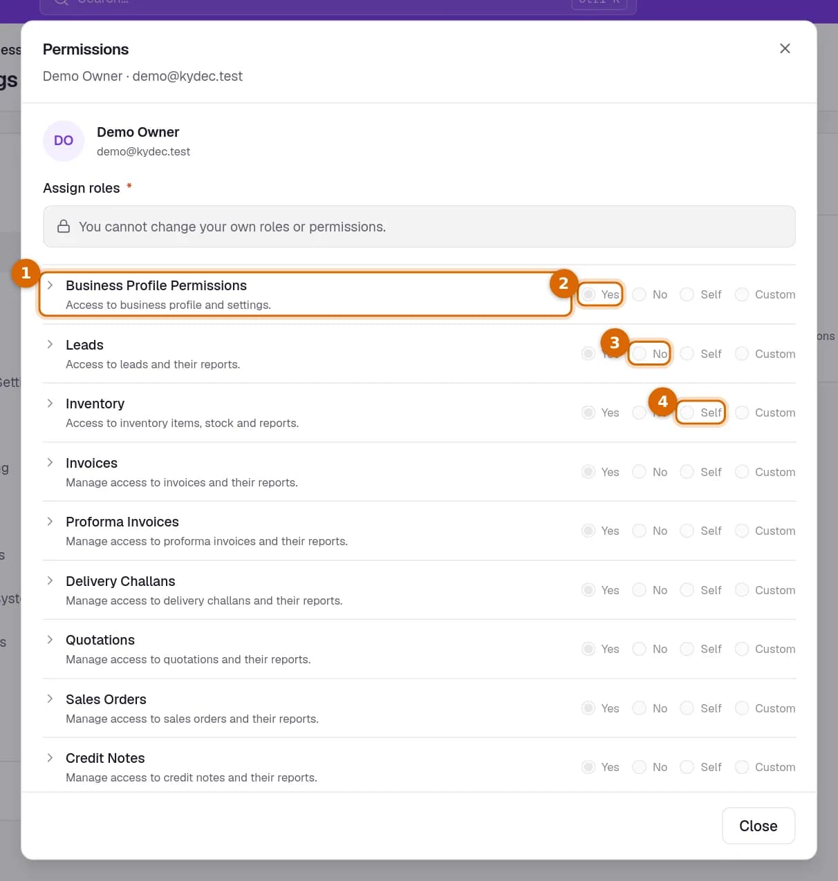The width and height of the screenshot is (838, 881).
Task: Choose Custom for Inventory
Action: 742,413
